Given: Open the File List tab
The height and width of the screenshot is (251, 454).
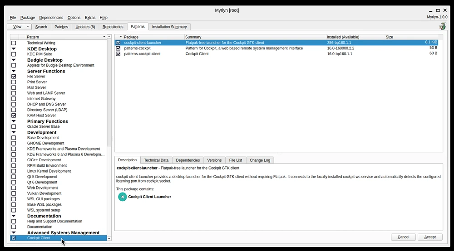Looking at the screenshot, I should (235, 160).
